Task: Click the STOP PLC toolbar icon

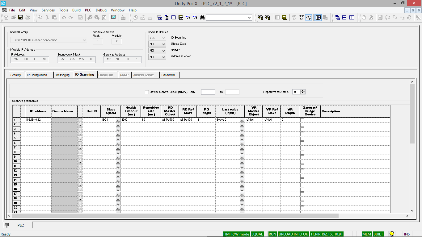Action: coord(301,18)
